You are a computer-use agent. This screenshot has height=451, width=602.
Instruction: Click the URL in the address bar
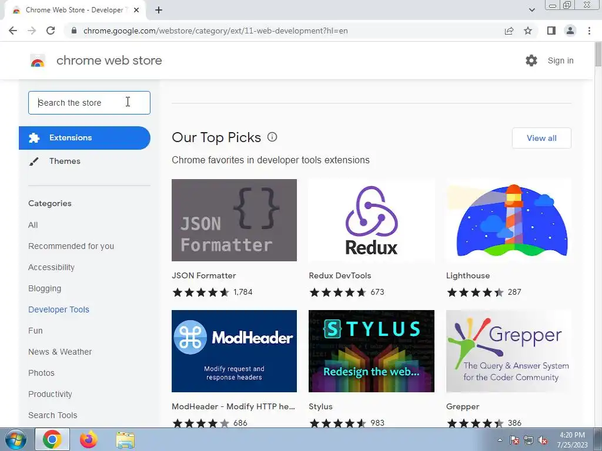tap(215, 31)
